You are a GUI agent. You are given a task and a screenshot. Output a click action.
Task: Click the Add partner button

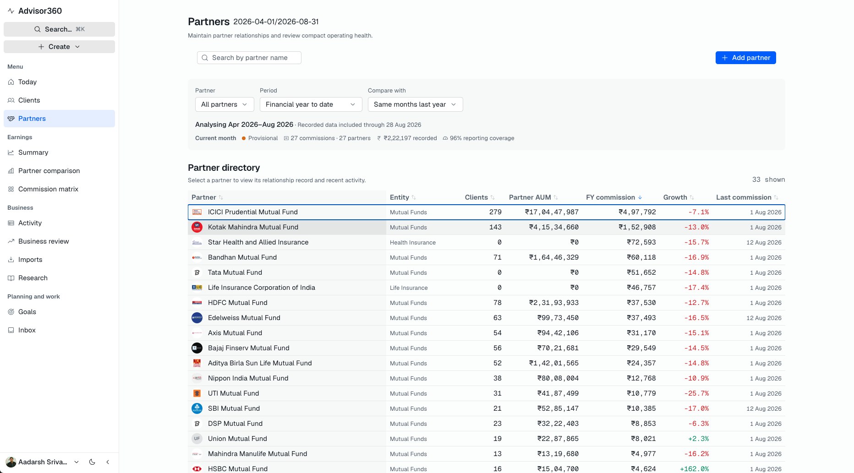point(746,58)
